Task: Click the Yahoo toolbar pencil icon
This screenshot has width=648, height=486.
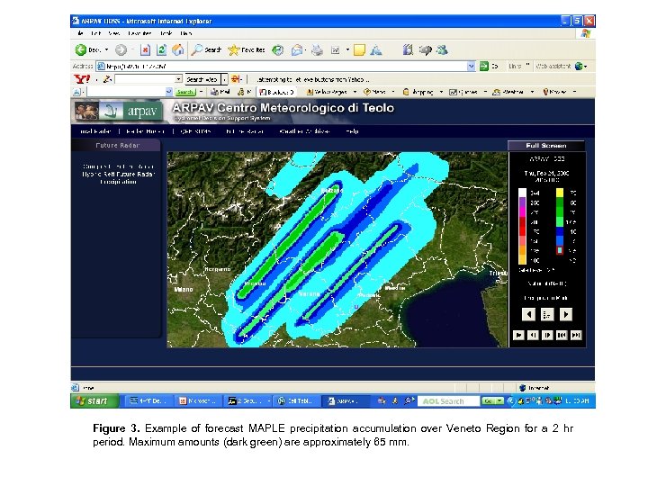Action: [x=107, y=79]
